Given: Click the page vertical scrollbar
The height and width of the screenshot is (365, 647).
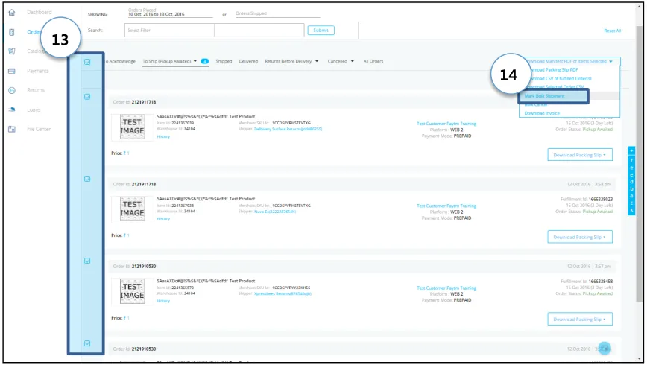Looking at the screenshot, I should (639, 182).
